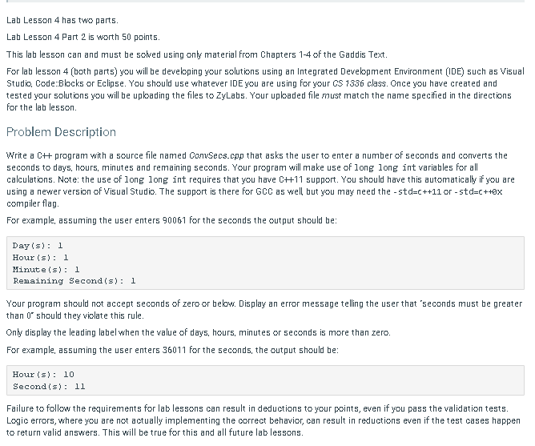Click the 'Second(s): 11' output line
The height and width of the screenshot is (446, 535).
49,387
